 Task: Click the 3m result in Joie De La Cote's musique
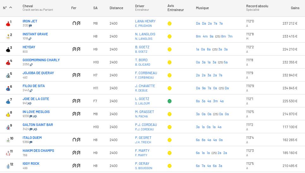[215, 101]
